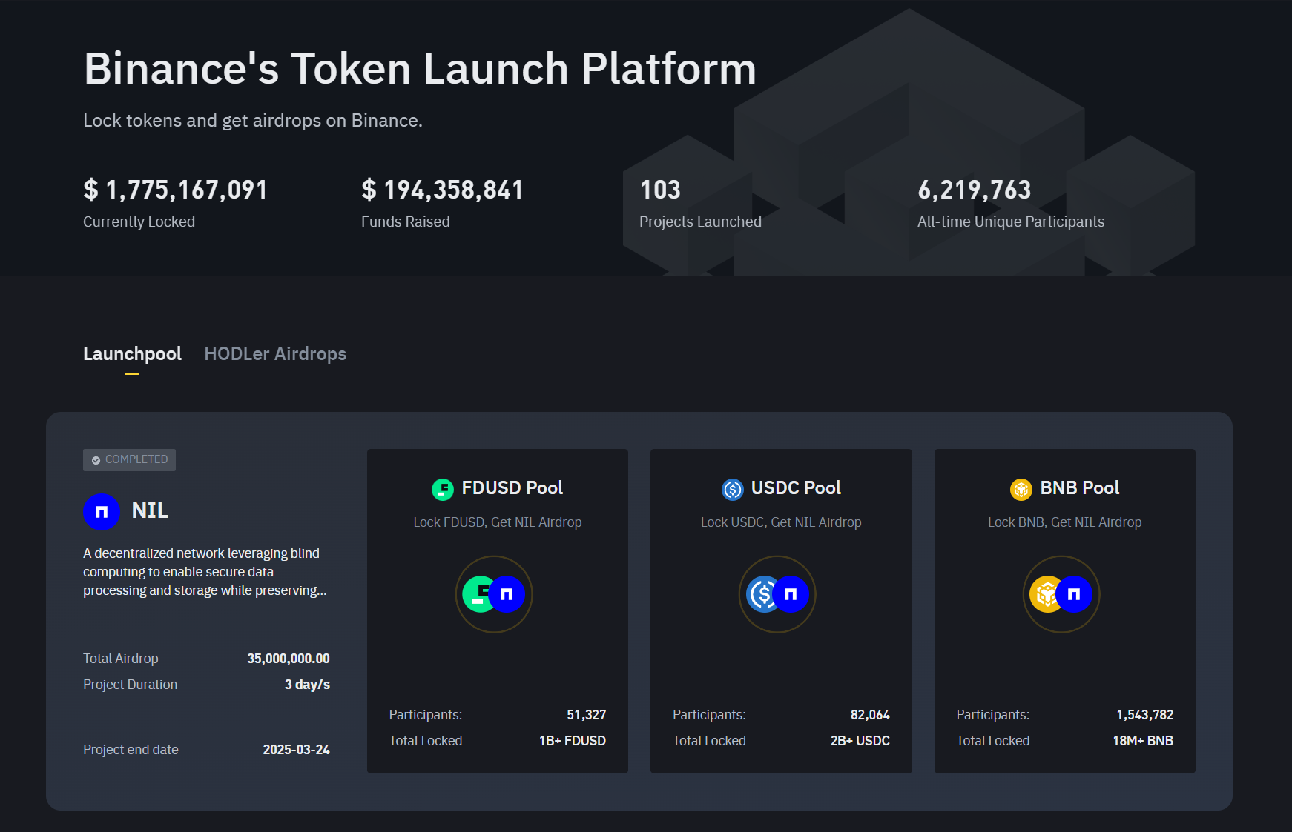Click Currently Locked amount $1,775,167,091
The height and width of the screenshot is (832, 1292).
pos(175,190)
